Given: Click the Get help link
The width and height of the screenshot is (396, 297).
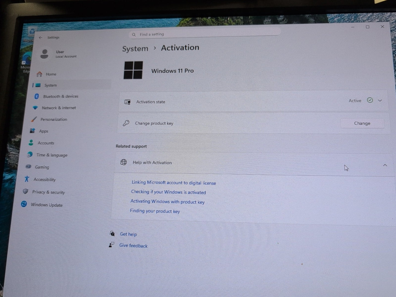Looking at the screenshot, I should [x=128, y=234].
